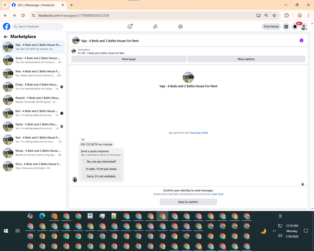Go to the Facebook Home icon
Image resolution: width=314 pixels, height=251 pixels.
click(x=130, y=26)
